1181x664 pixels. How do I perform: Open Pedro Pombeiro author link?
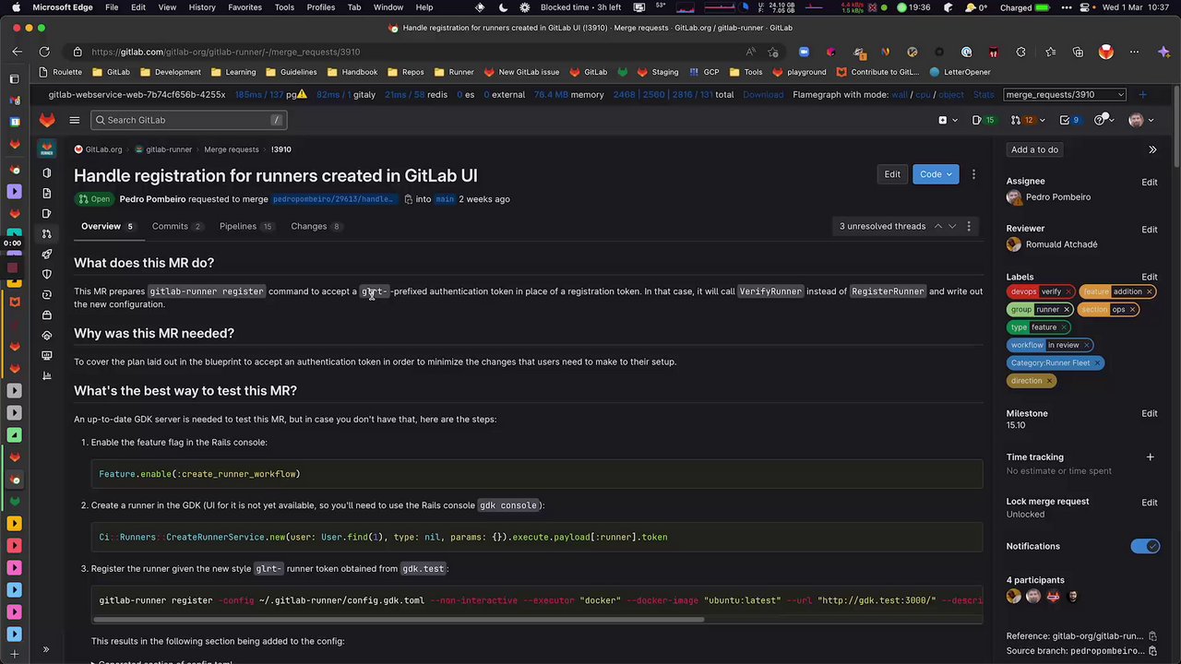152,199
